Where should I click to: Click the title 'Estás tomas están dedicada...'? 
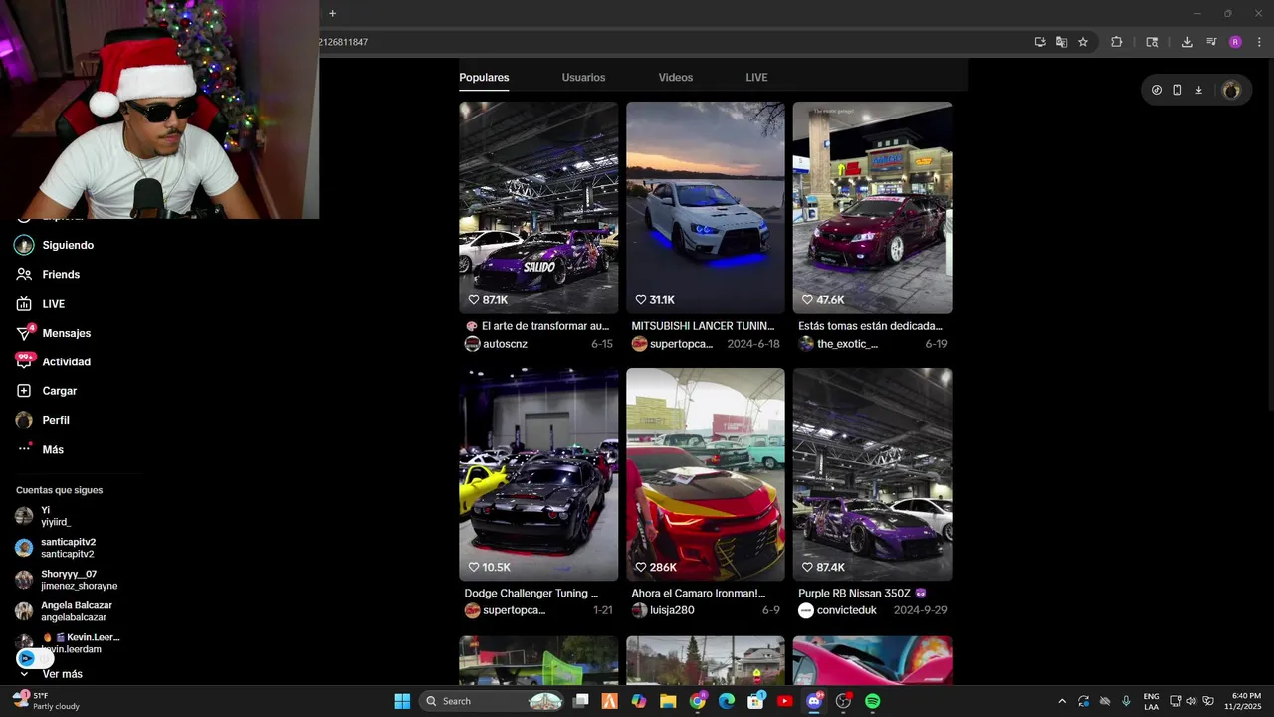tap(870, 326)
